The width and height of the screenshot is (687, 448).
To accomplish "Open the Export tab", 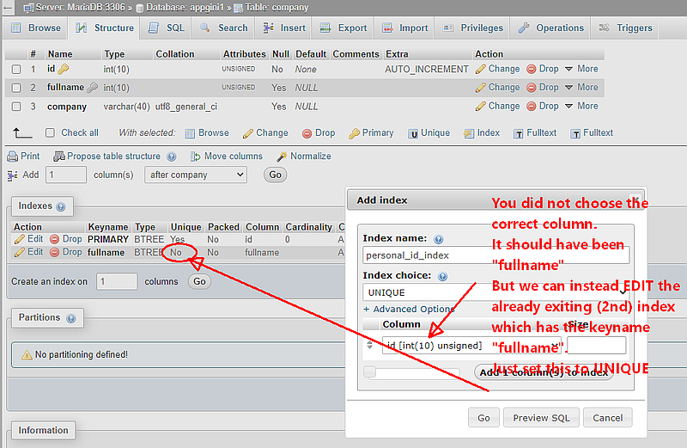I will [x=343, y=28].
